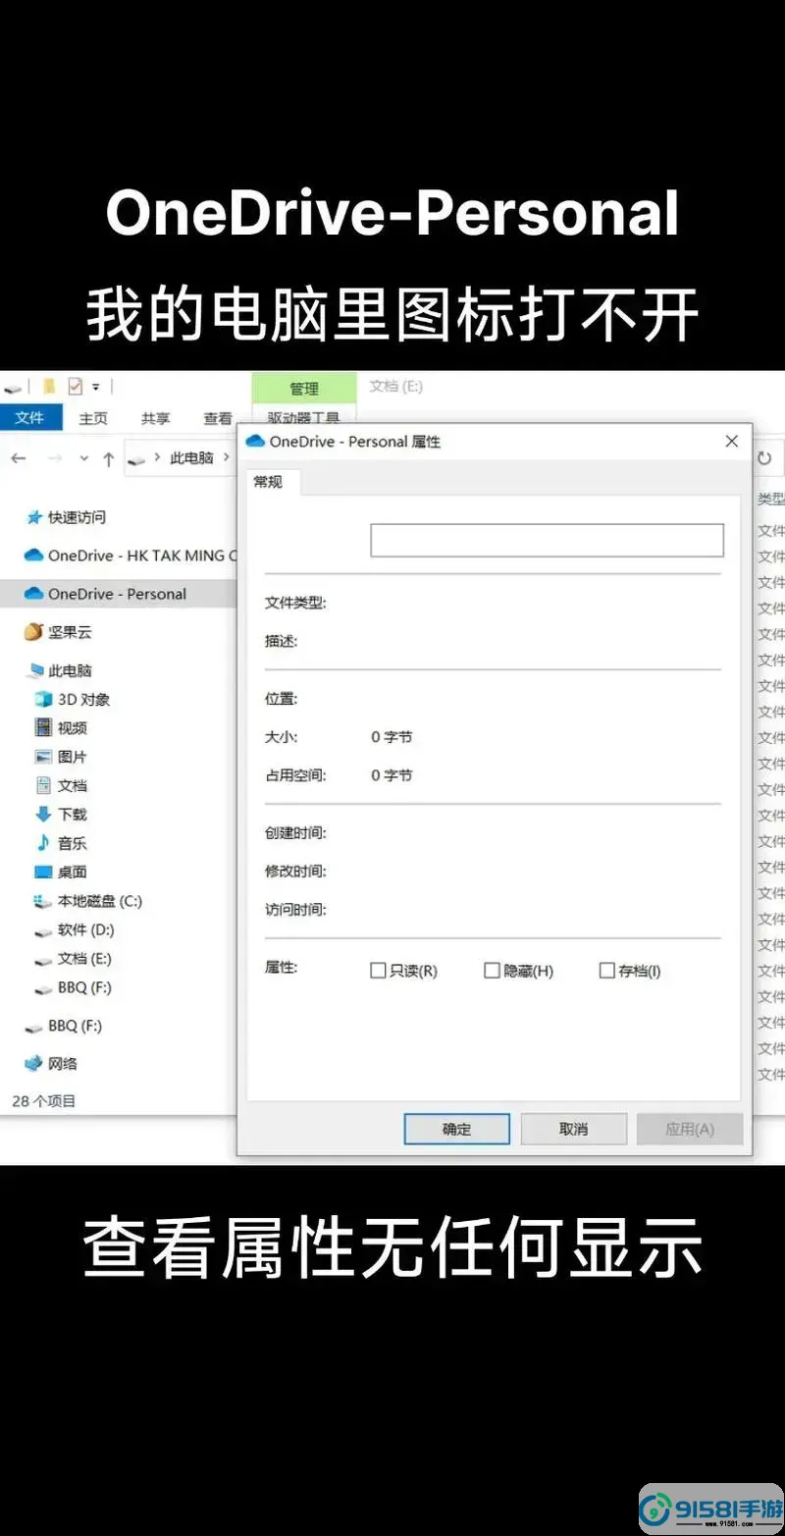785x1536 pixels.
Task: Open 文档 documents folder under 此电脑
Action: coord(62,785)
